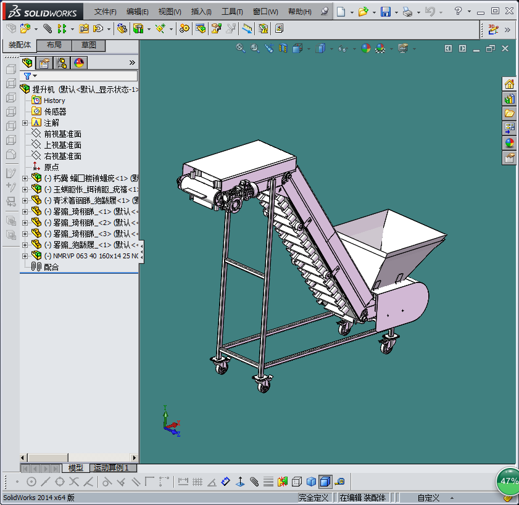
Task: Open the Display Style dropdown arrow
Action: [x=331, y=49]
